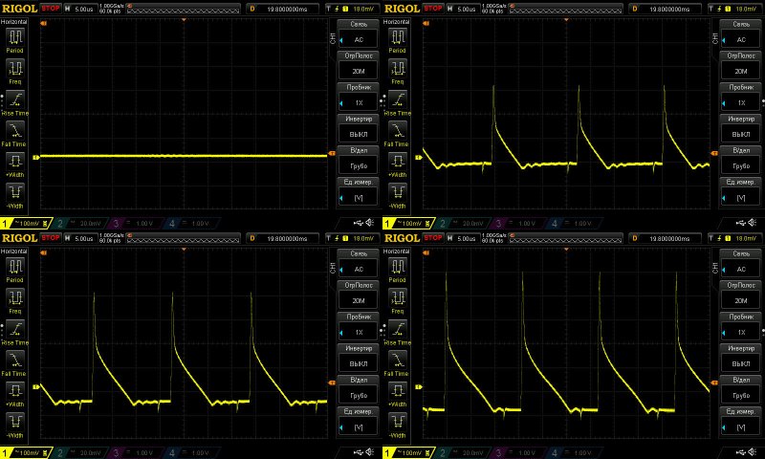Screen dimensions: 765x459
Task: Select Freq measurement icon in top-right scope capture
Action: pos(398,68)
